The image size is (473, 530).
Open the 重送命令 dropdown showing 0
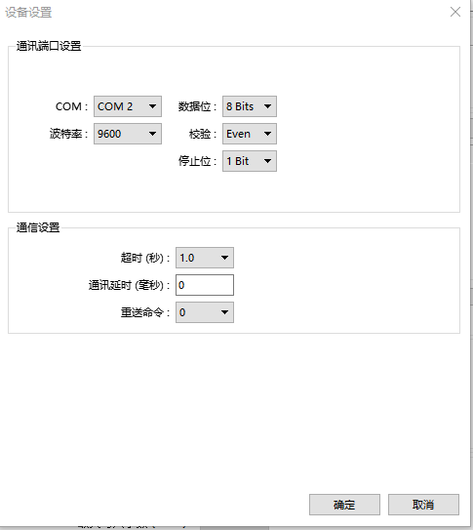click(205, 312)
